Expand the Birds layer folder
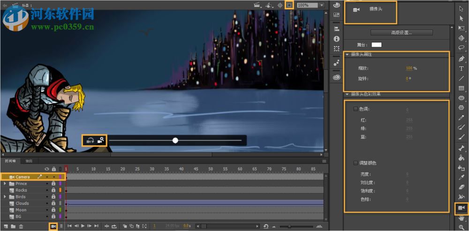 coord(5,197)
